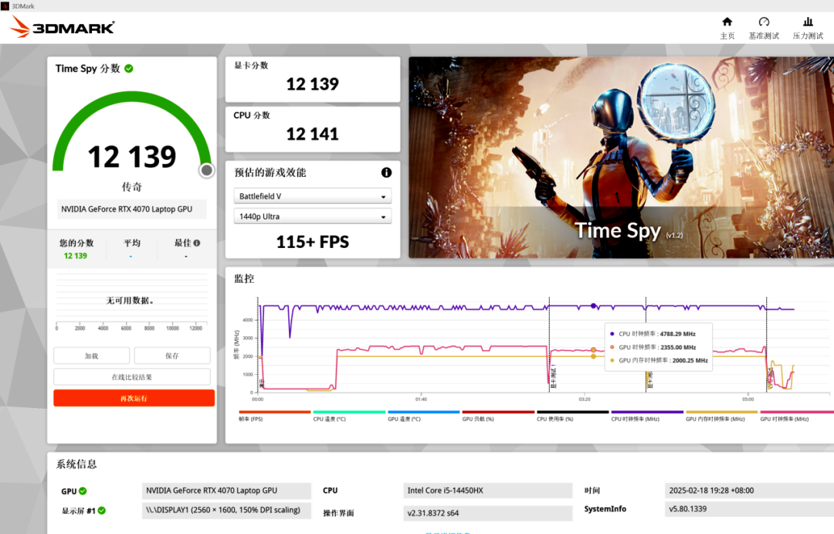The height and width of the screenshot is (534, 834).
Task: Open the Battlefield V game dropdown
Action: (313, 196)
